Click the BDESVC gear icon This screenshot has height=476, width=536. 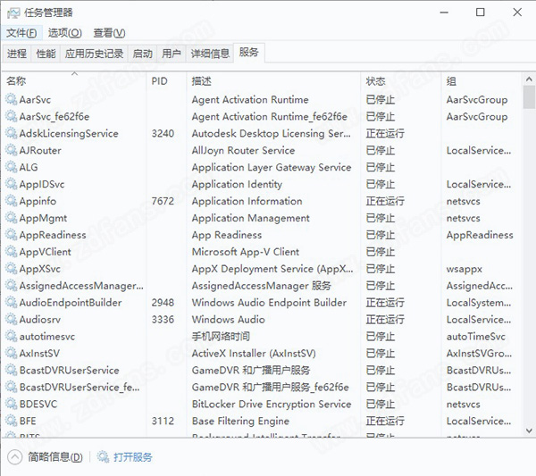(x=12, y=404)
